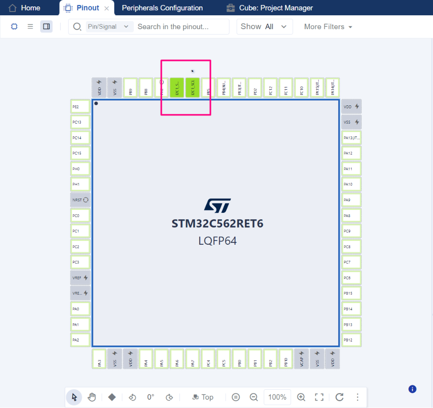Select pin PH1
Viewport: 433px width, 408px height.
coord(80,184)
